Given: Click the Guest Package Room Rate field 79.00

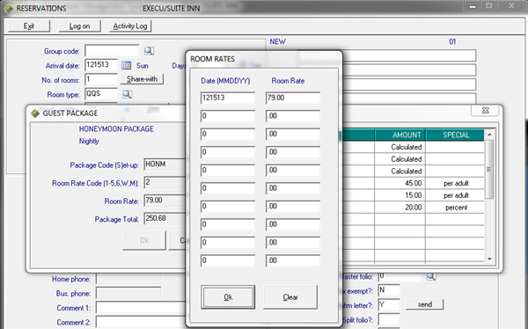Looking at the screenshot, I should [x=165, y=201].
